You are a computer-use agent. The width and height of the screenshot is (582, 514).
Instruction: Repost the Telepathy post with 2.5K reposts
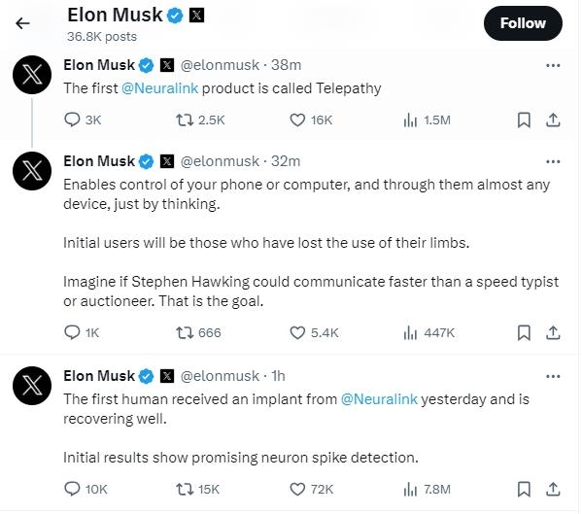pyautogui.click(x=200, y=120)
